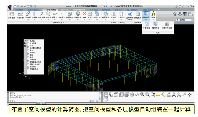Image resolution: width=198 pixels, height=117 pixels.
Task: Click the new file icon in quick toolbar
Action: (x=15, y=6)
